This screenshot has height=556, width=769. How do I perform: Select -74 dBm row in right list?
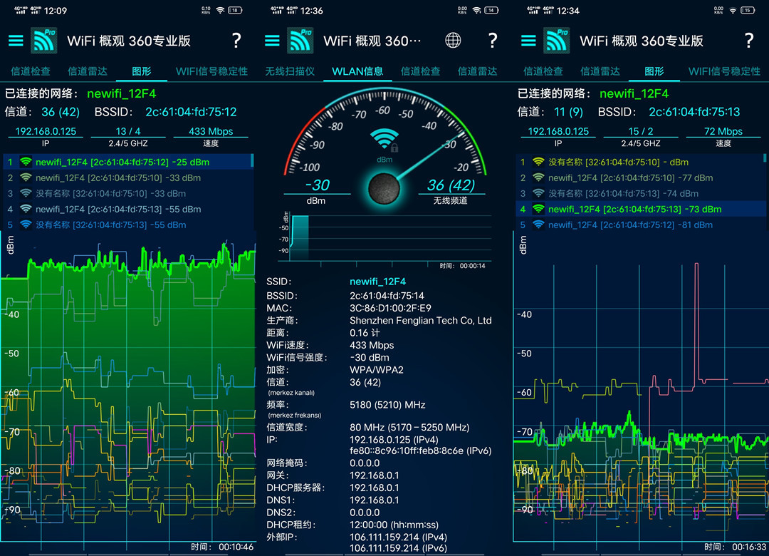click(x=640, y=193)
